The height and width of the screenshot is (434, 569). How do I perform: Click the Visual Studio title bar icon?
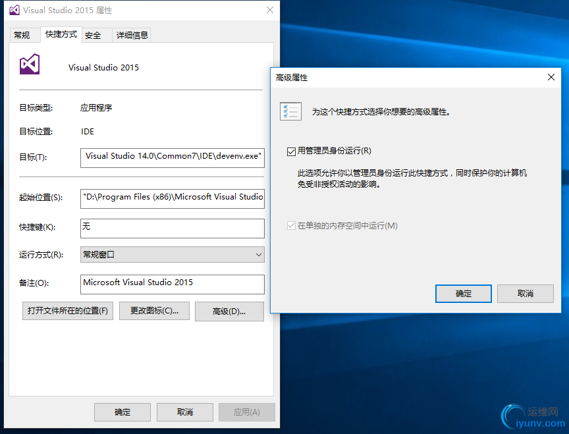coord(14,10)
